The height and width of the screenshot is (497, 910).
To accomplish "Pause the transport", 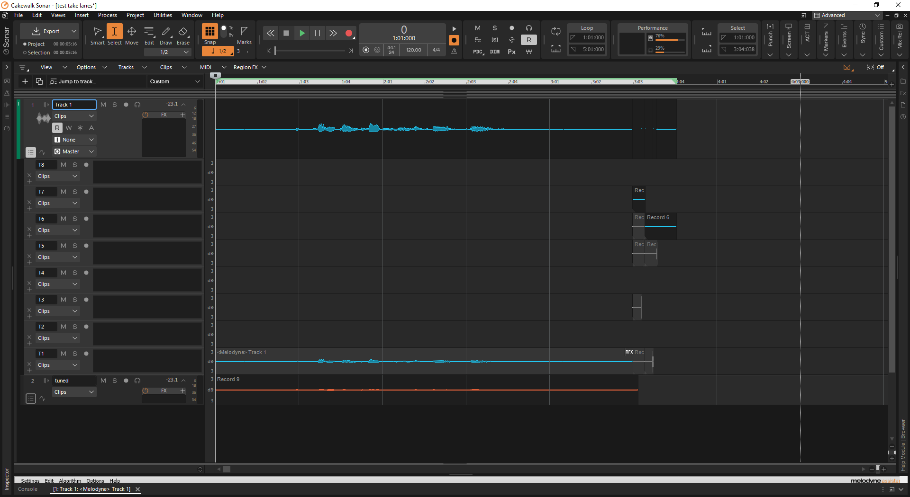I will click(x=318, y=33).
